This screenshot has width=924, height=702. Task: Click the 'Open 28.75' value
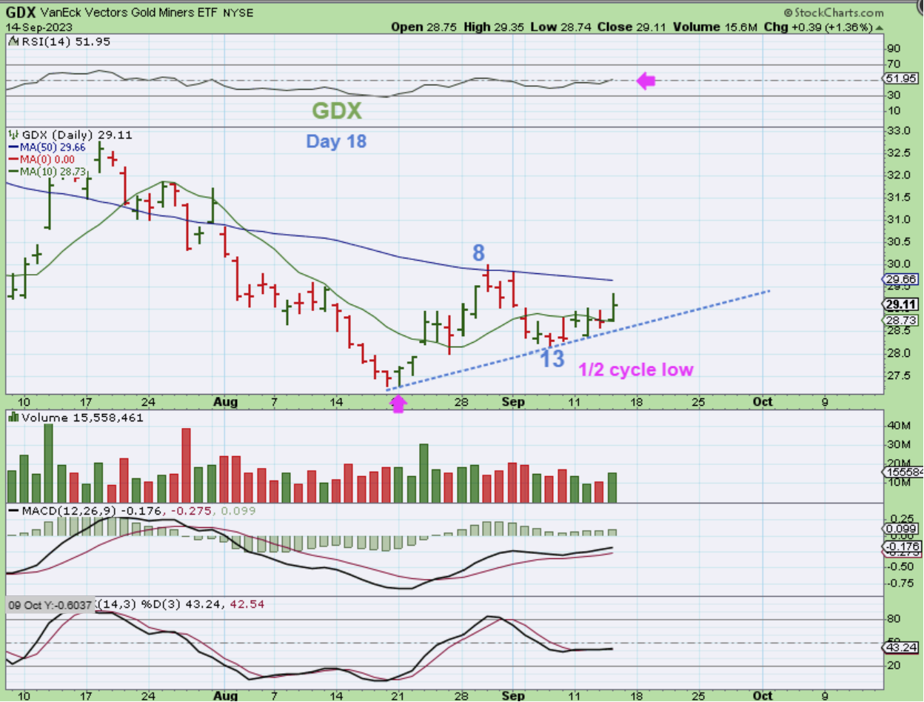click(x=424, y=27)
